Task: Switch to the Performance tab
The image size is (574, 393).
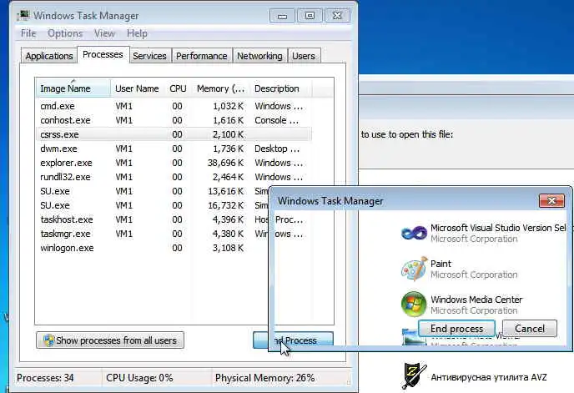Action: pos(202,56)
